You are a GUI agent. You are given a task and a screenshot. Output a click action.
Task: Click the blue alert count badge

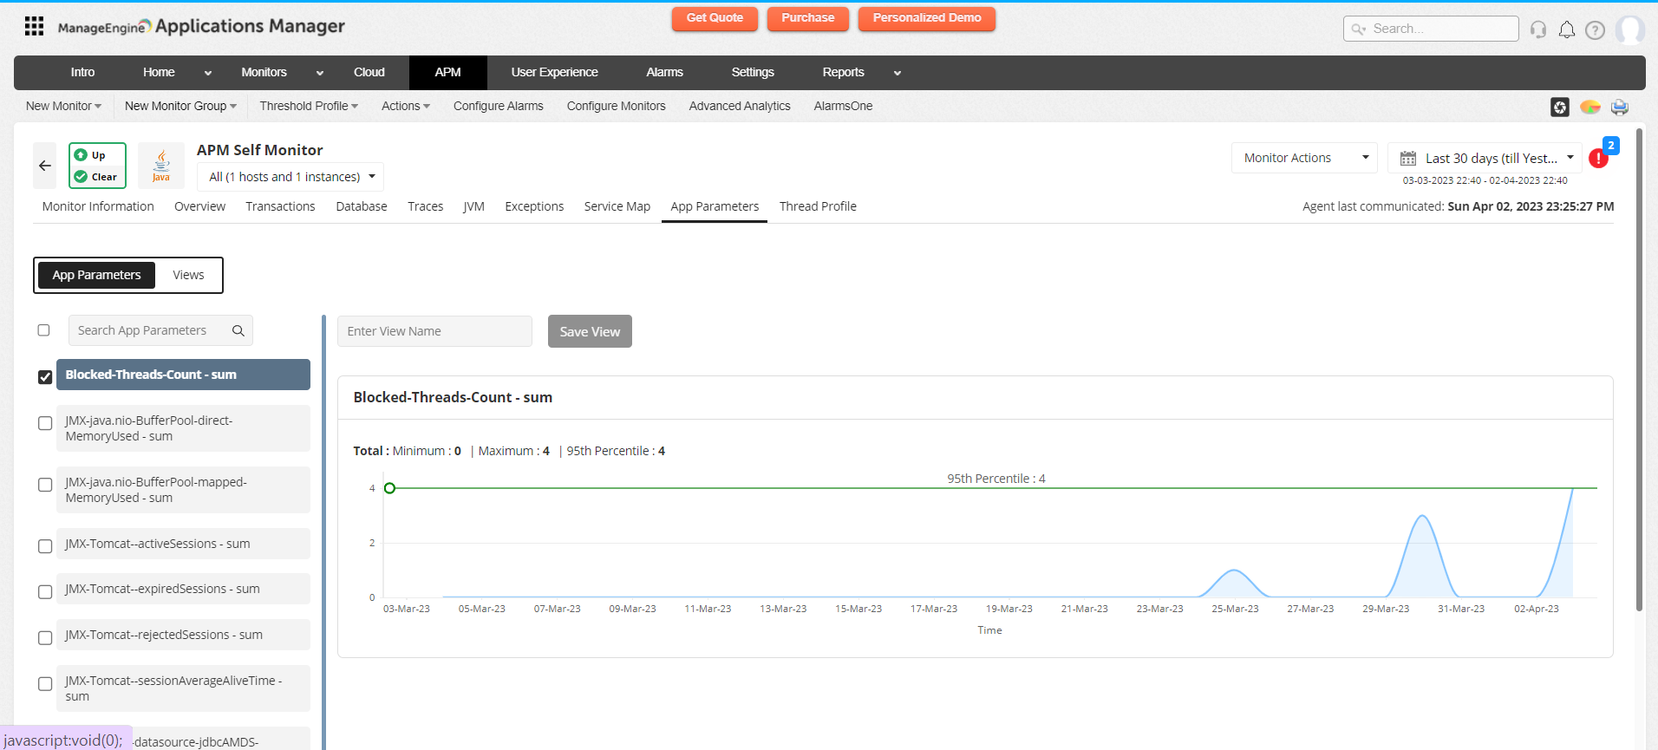pos(1611,146)
